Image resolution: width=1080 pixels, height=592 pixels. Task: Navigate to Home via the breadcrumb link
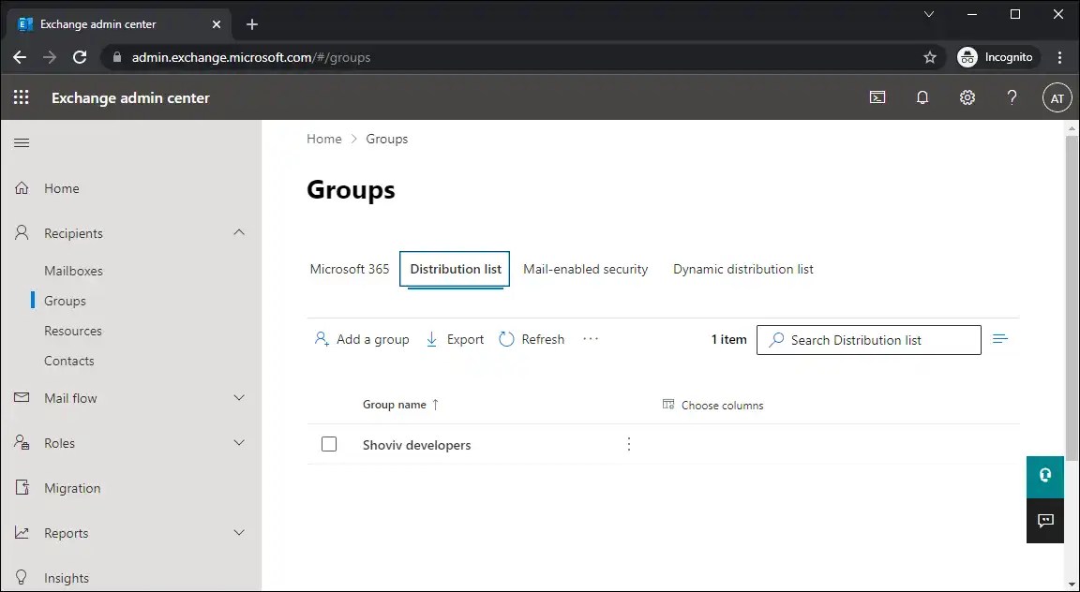[324, 139]
